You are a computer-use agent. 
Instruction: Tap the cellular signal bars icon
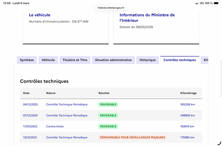click(x=197, y=3)
